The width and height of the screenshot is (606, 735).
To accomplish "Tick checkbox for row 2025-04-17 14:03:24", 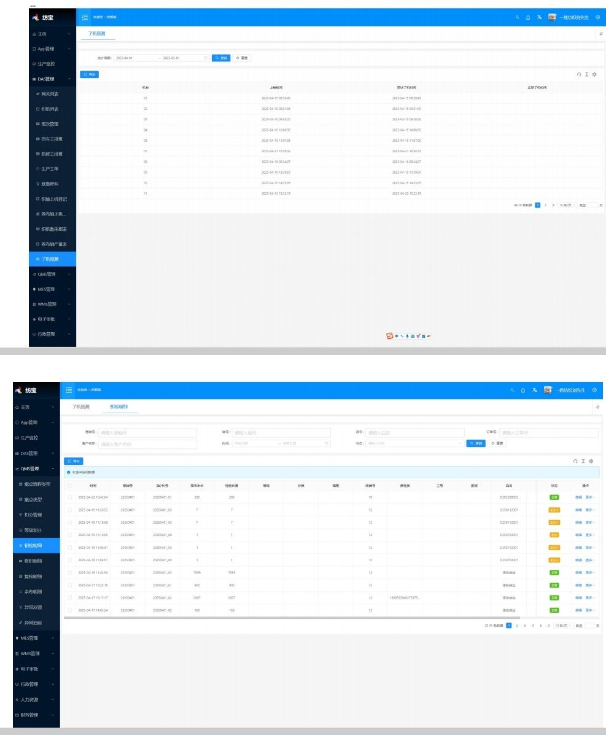I will click(71, 610).
